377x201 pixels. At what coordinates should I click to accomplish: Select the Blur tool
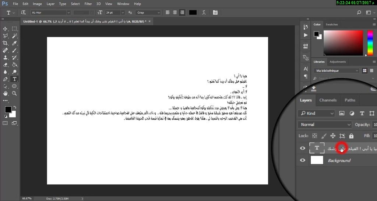(x=5, y=72)
